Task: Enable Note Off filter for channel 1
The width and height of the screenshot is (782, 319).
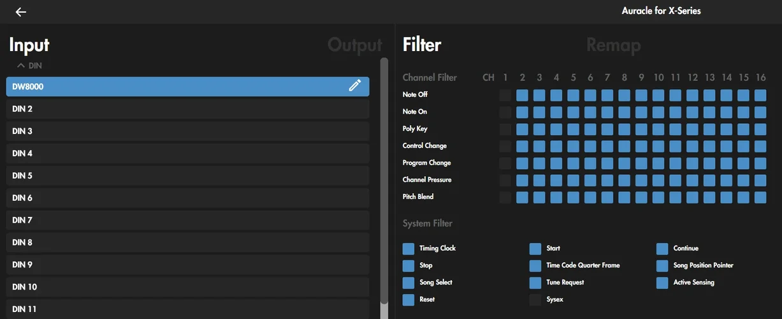Action: (x=505, y=95)
